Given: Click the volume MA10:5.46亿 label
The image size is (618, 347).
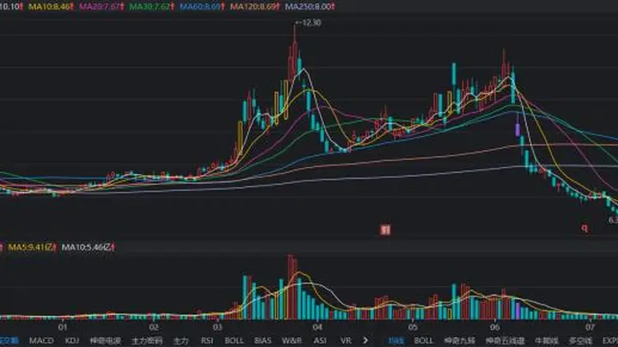Looking at the screenshot, I should pos(88,247).
